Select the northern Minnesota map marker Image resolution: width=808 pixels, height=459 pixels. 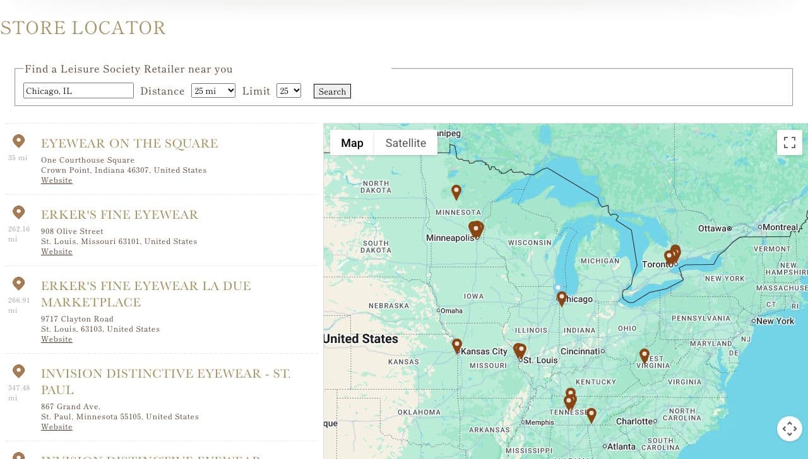point(456,192)
